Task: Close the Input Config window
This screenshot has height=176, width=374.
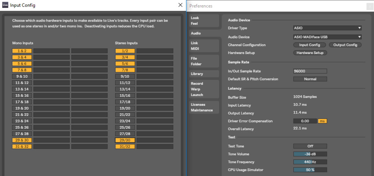Action: (x=181, y=5)
